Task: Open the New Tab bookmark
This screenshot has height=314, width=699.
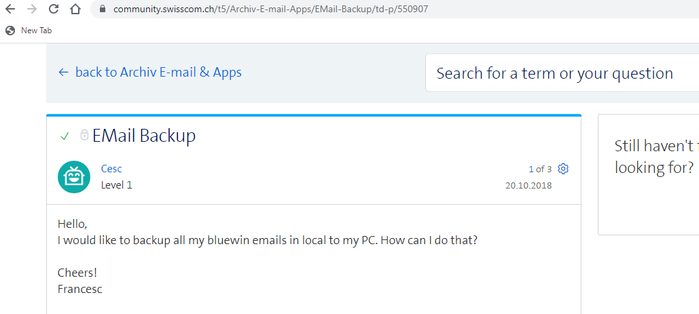Action: (x=29, y=31)
